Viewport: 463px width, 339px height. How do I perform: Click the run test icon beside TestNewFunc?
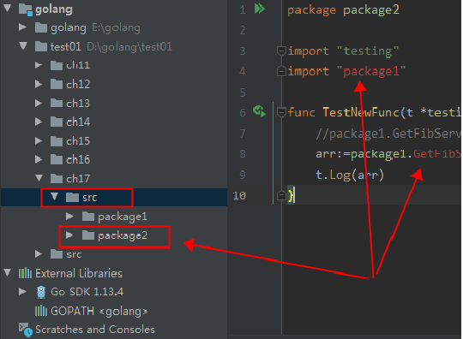point(259,111)
